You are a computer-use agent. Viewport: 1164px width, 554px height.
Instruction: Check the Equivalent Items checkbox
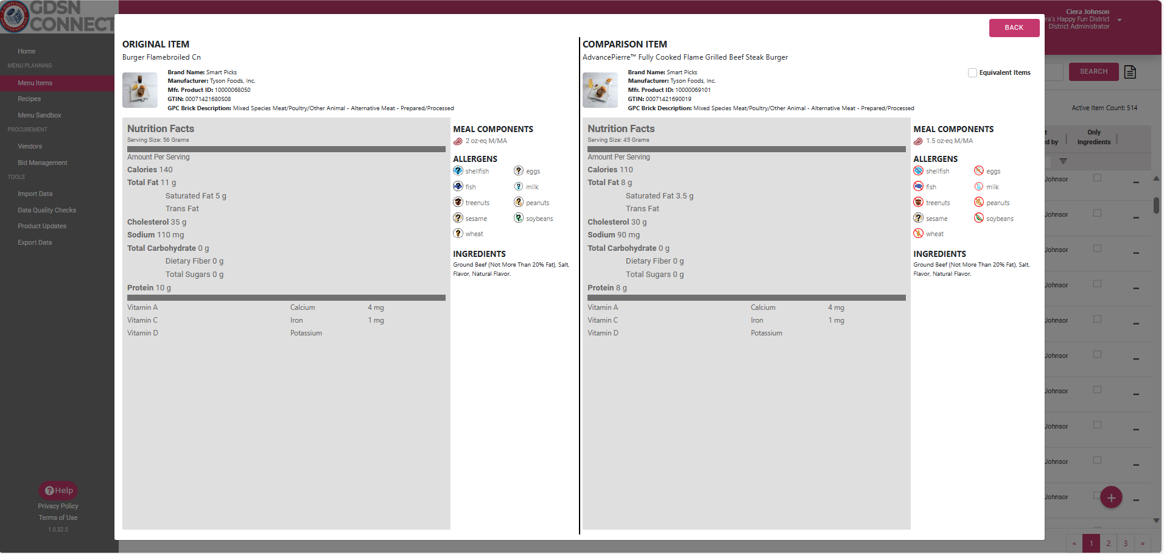coord(972,72)
